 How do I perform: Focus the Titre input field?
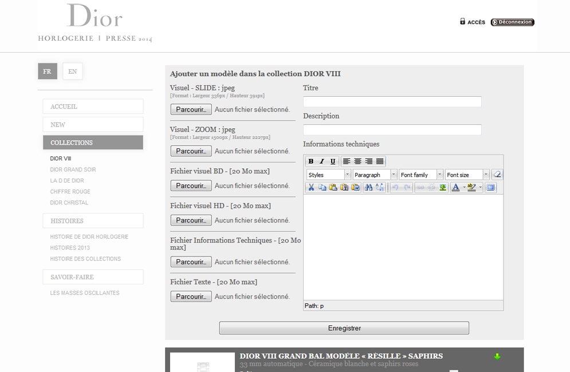click(x=392, y=102)
